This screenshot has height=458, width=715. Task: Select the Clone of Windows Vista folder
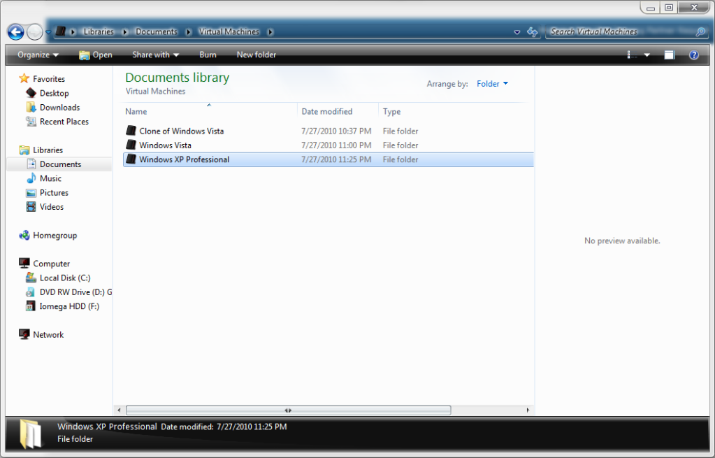pos(182,131)
